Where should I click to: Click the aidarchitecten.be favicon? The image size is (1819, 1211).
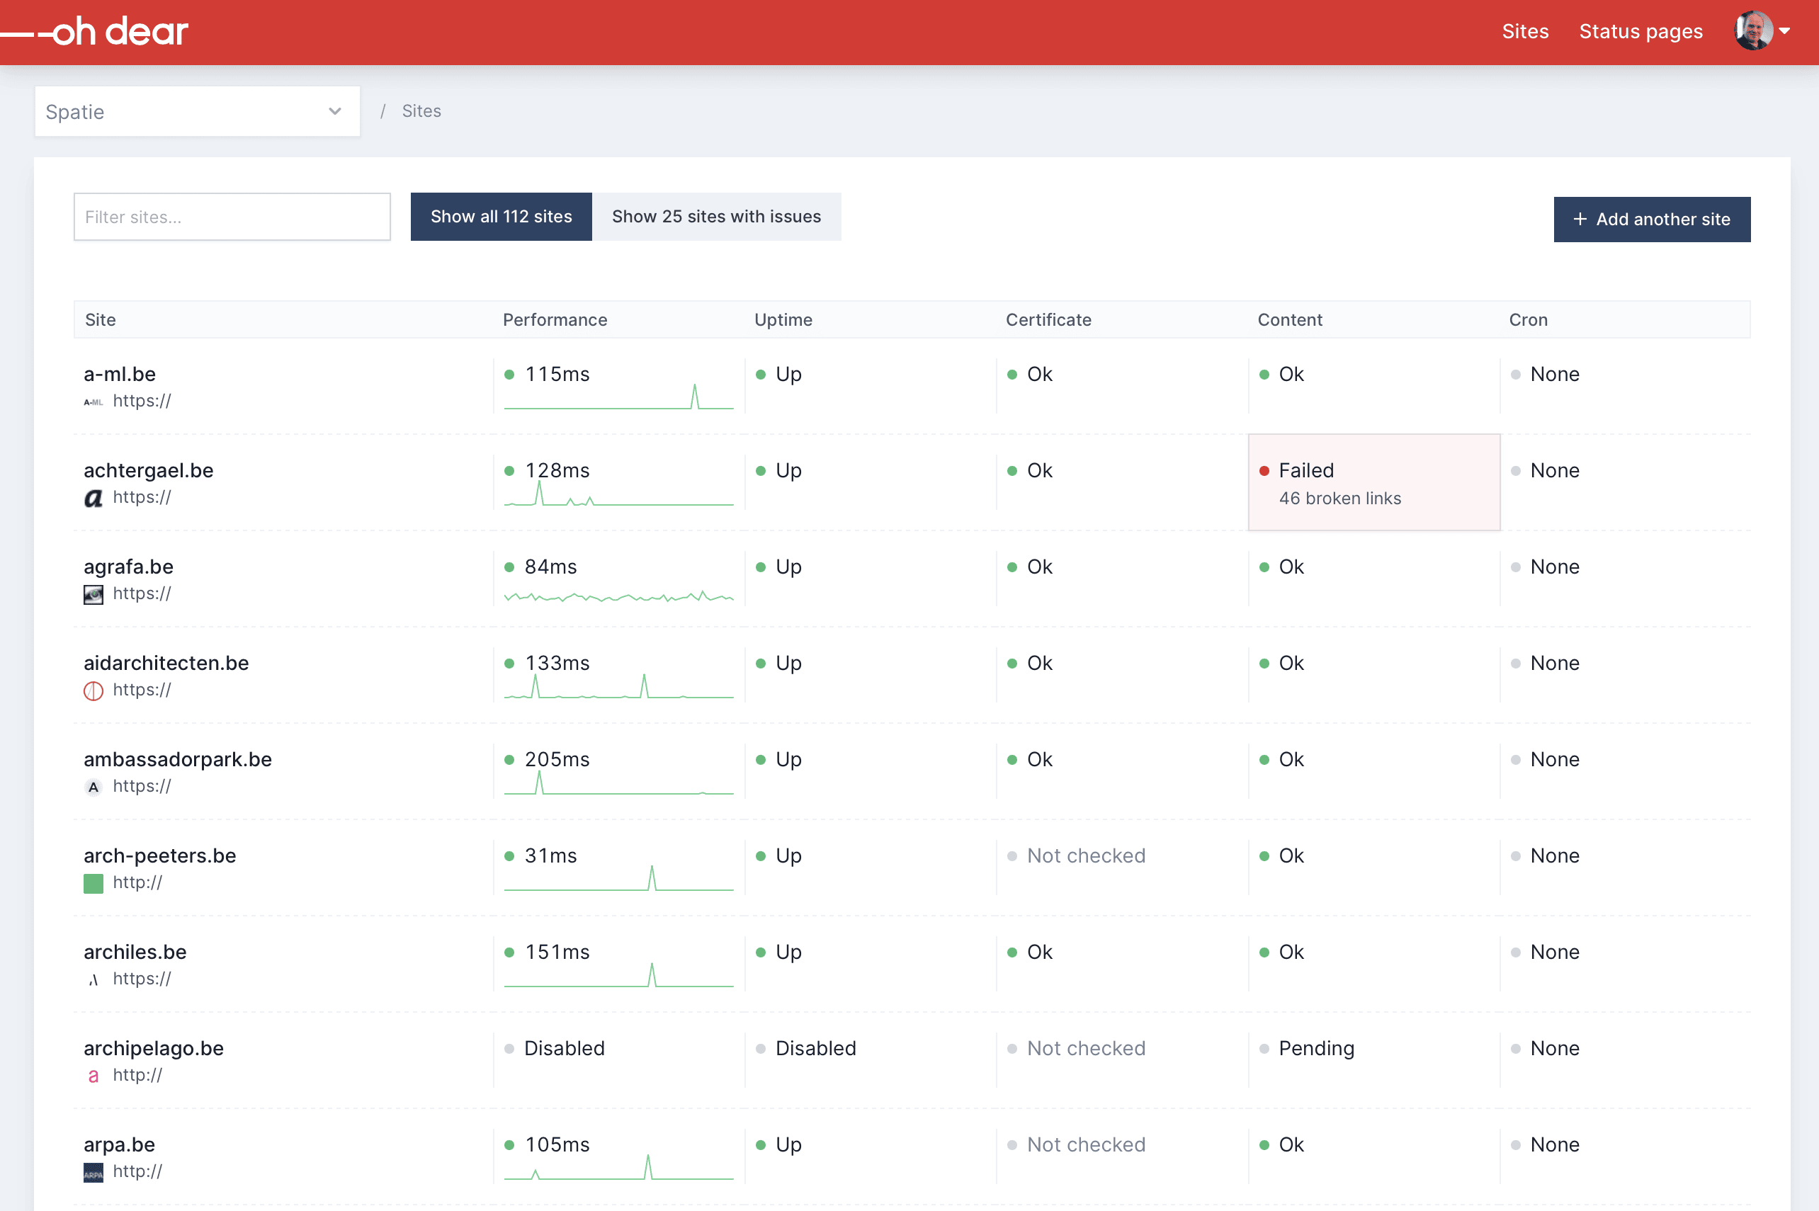[93, 690]
